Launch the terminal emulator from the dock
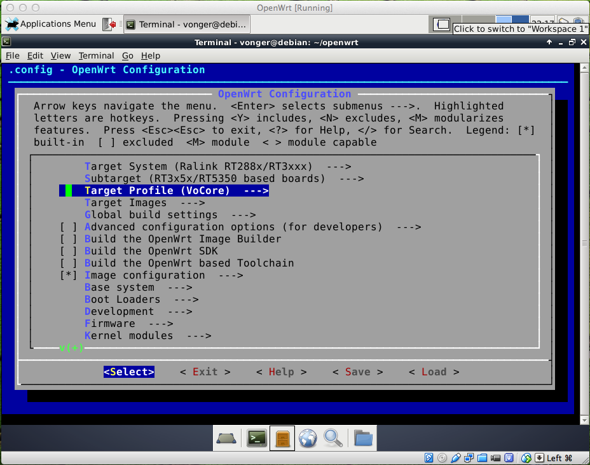The width and height of the screenshot is (590, 465). [x=257, y=438]
